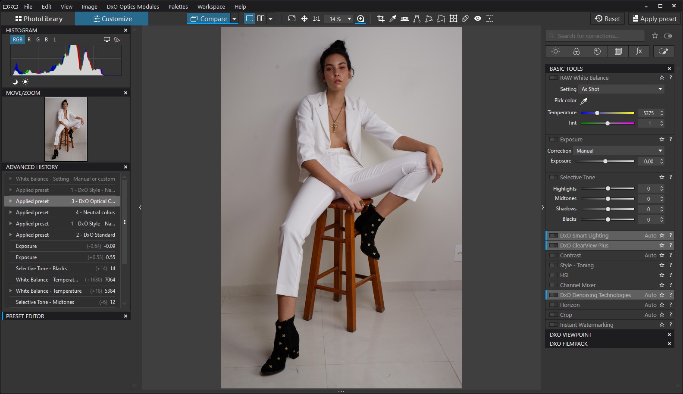Open the Light corrections sun icon
Viewport: 683px width, 394px height.
[555, 51]
